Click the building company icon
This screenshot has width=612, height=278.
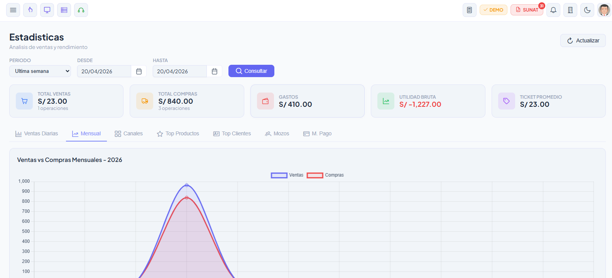(570, 10)
